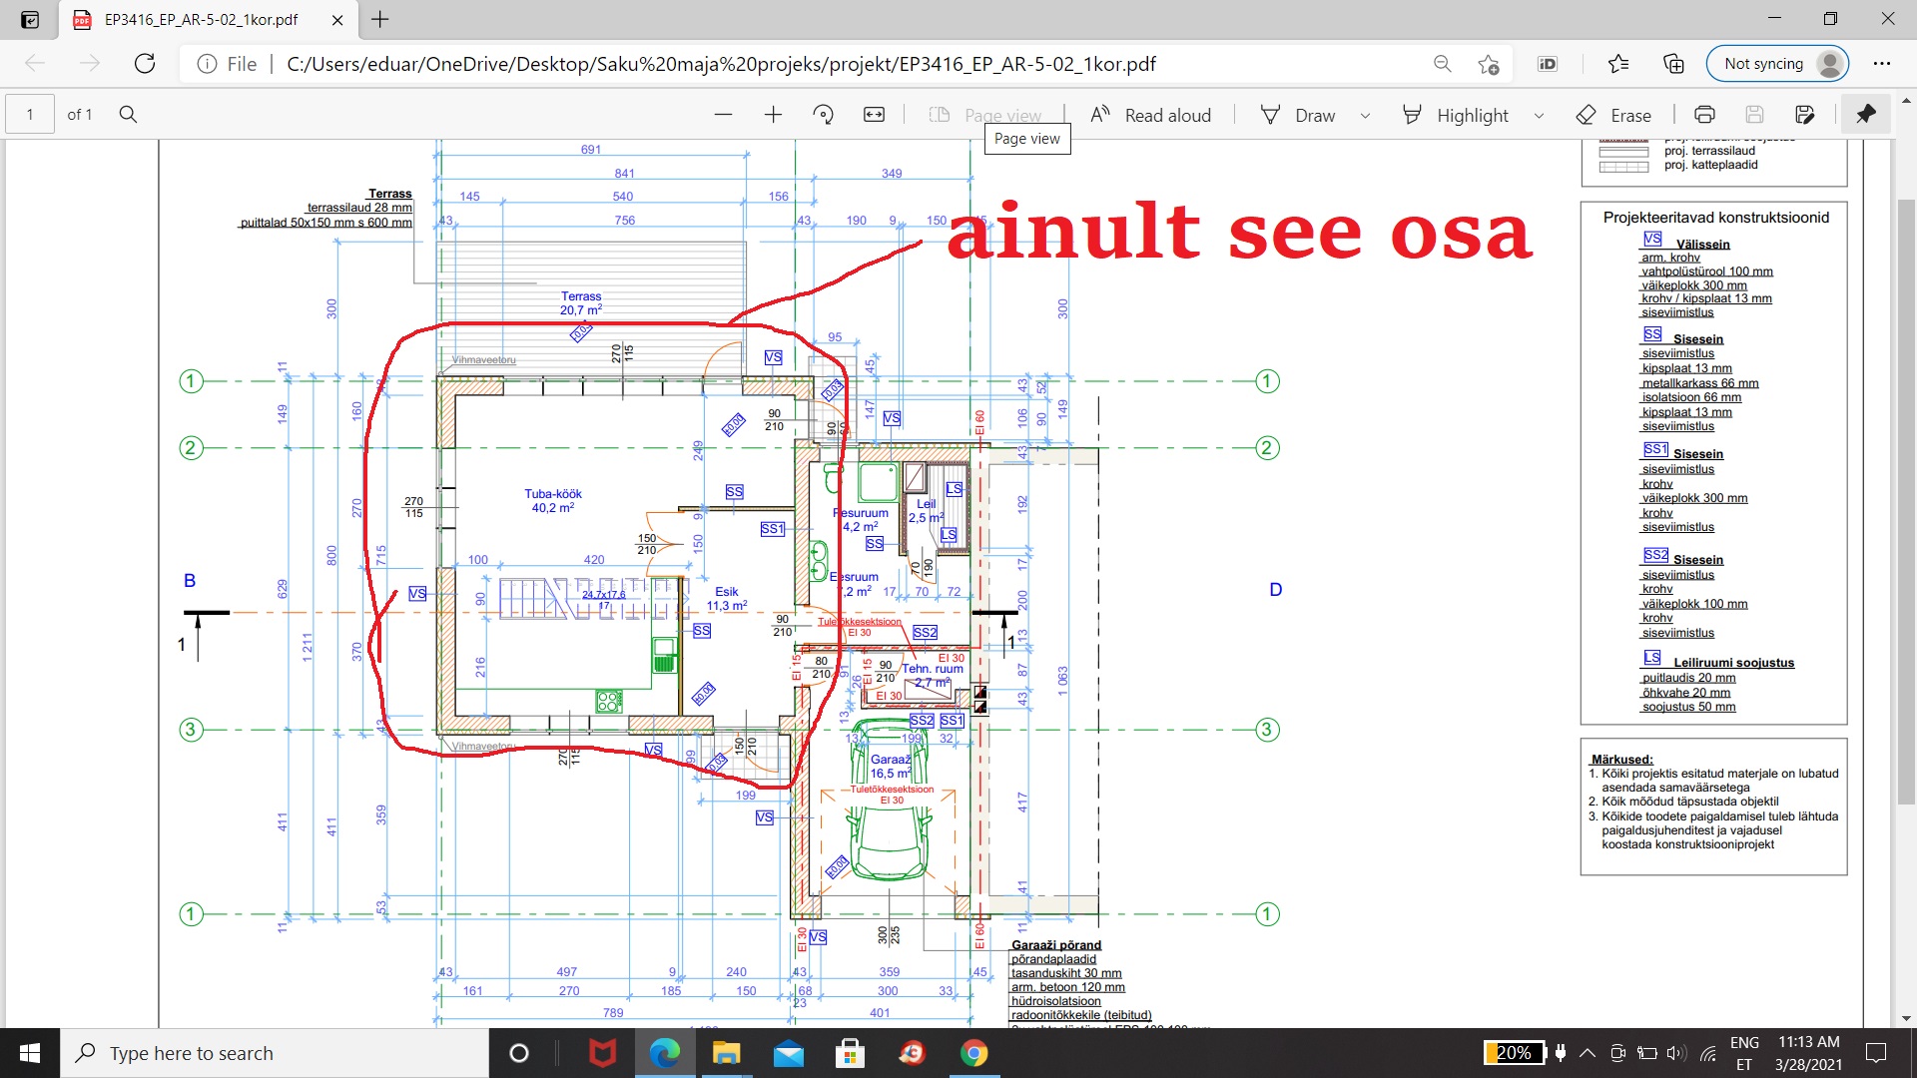The image size is (1917, 1078).
Task: Open browser Settings and more menu
Action: tap(1882, 64)
